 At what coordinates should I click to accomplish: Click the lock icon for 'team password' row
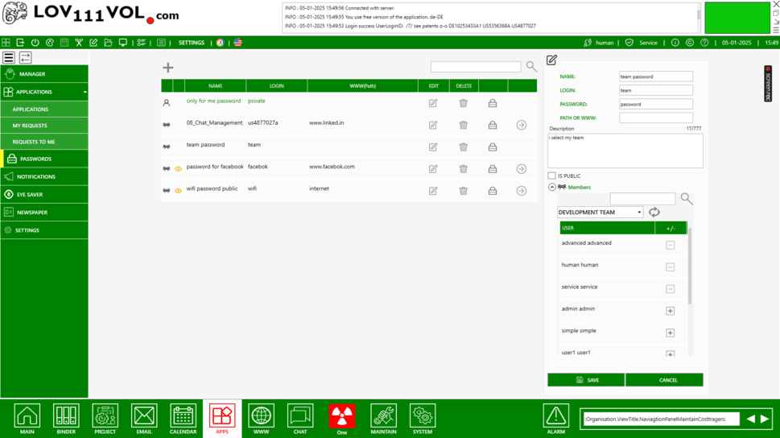[493, 147]
